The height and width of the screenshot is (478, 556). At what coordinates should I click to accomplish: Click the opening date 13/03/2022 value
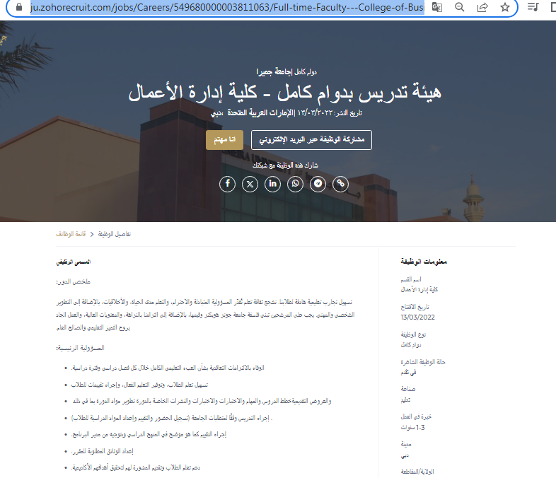(417, 317)
